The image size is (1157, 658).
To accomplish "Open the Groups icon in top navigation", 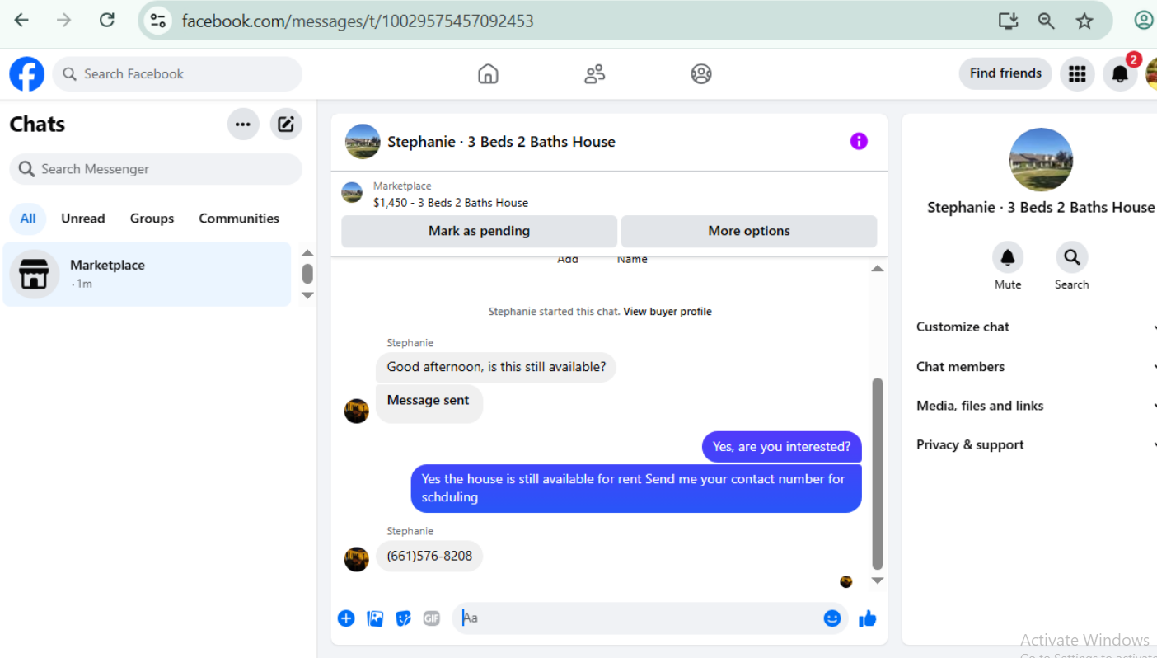I will (x=701, y=74).
